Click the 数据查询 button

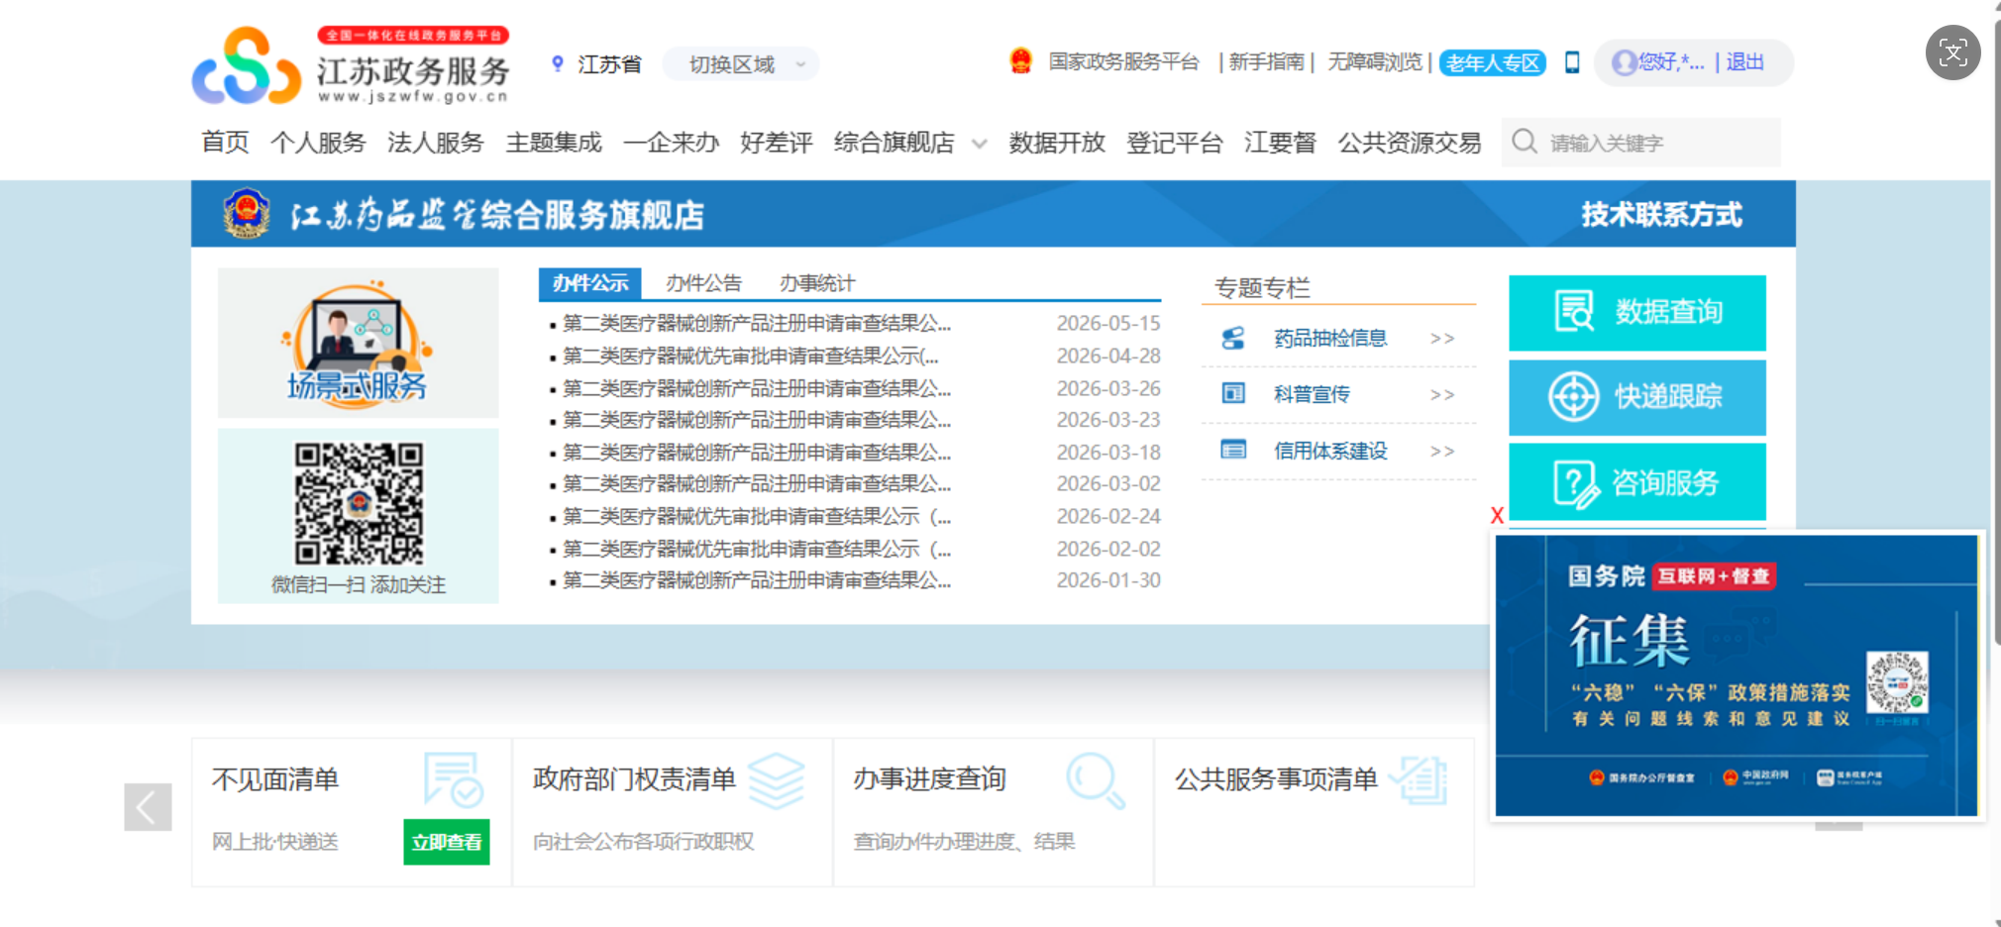coord(1637,312)
